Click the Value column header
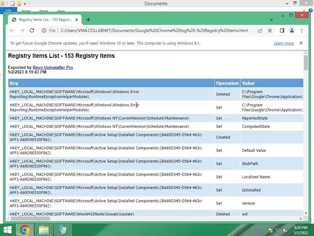This screenshot has height=236, width=314. [272, 83]
